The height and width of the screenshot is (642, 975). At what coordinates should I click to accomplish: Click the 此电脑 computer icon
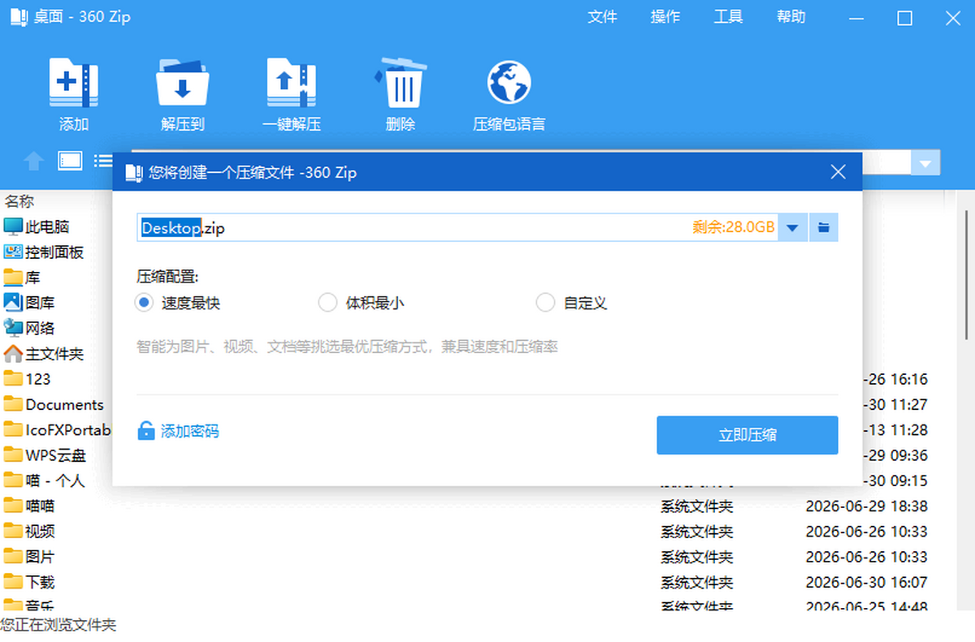click(13, 226)
